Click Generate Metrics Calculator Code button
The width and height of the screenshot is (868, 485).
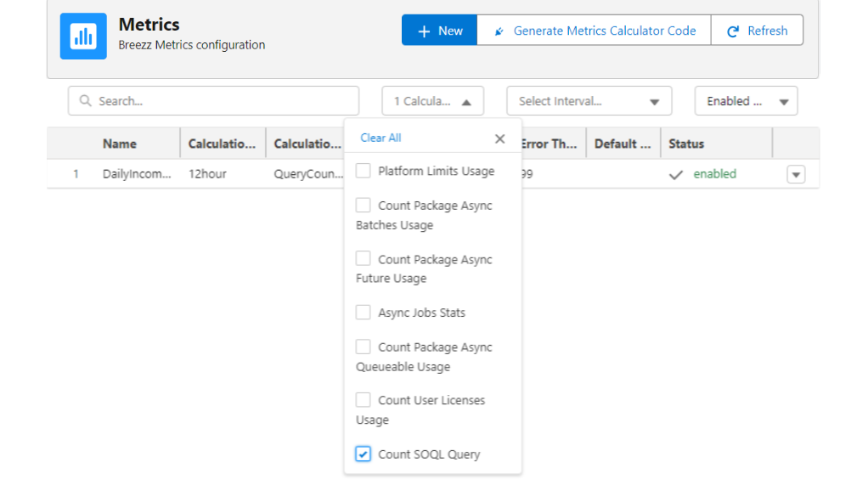click(x=594, y=31)
